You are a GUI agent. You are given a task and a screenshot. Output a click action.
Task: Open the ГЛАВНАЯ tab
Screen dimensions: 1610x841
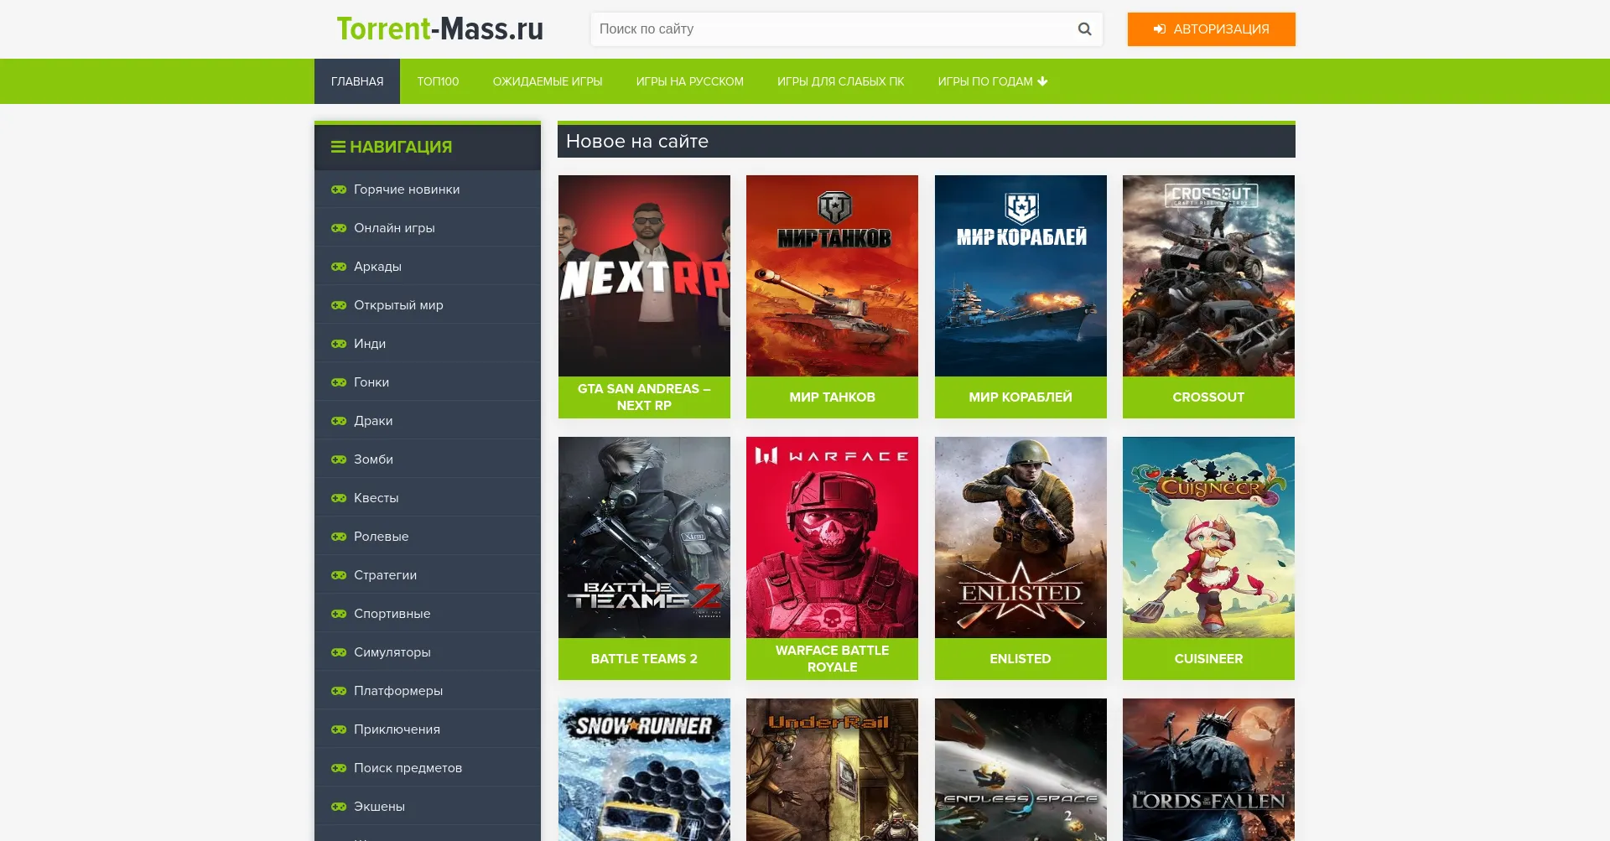point(357,81)
